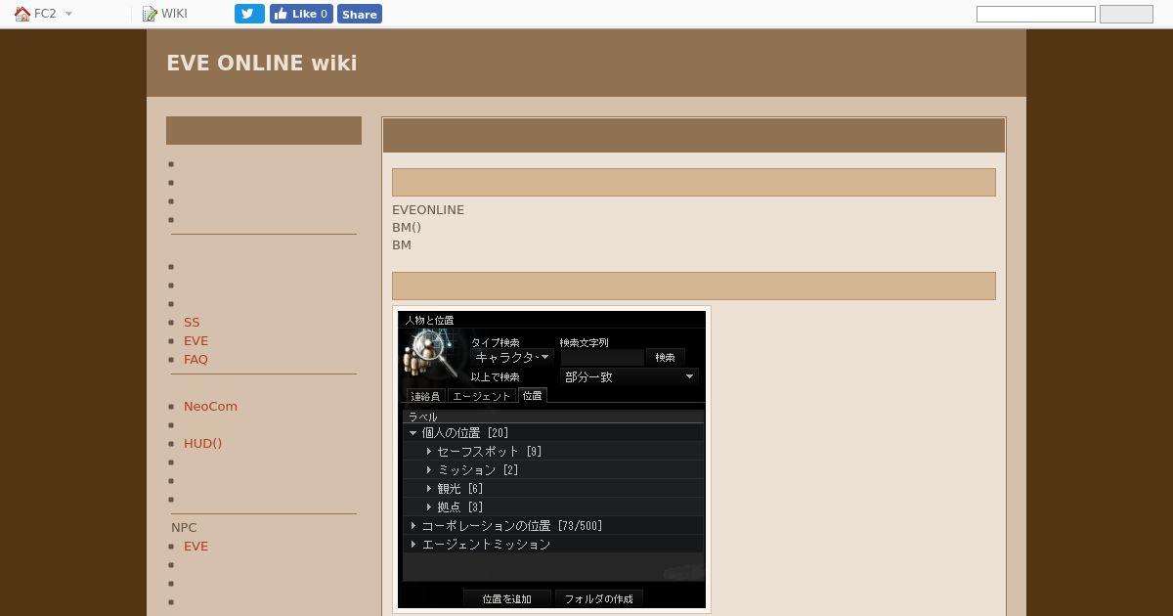This screenshot has height=616, width=1173.
Task: Click the search submit button next to search box
Action: click(1126, 14)
